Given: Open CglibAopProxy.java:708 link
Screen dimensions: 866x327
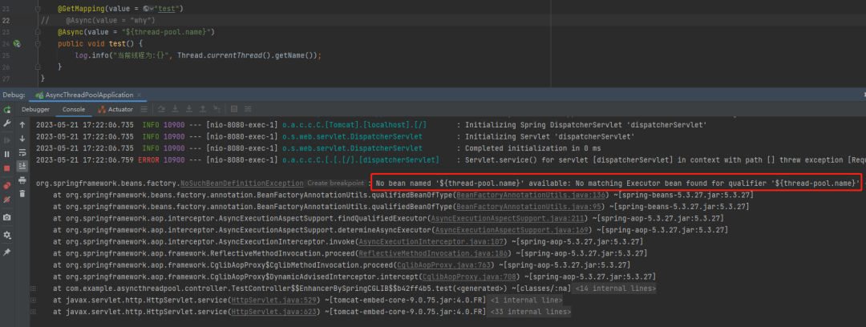Looking at the screenshot, I should pyautogui.click(x=470, y=277).
